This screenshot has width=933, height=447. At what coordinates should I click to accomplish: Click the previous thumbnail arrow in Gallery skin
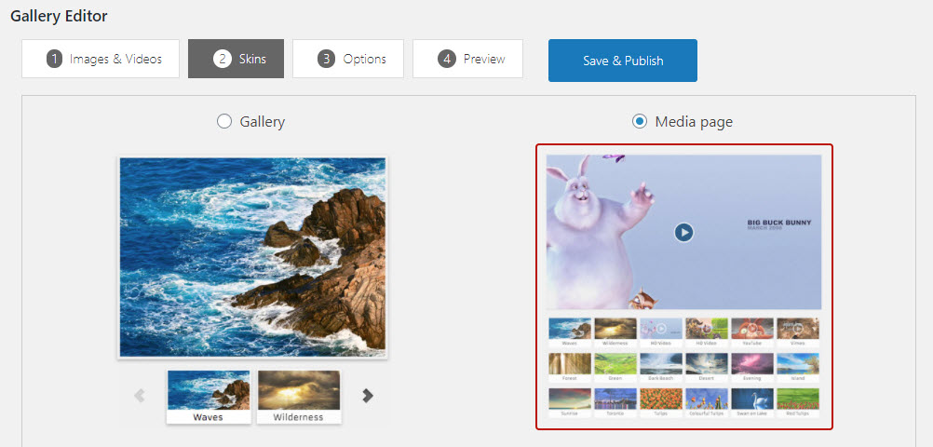pos(140,395)
